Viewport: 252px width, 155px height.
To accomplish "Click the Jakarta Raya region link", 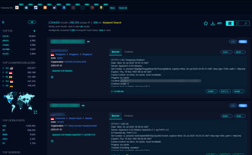I will click(75, 118).
